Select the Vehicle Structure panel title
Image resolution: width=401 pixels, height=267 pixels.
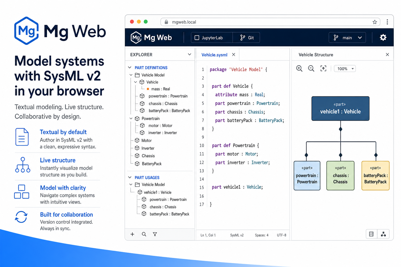pos(316,55)
